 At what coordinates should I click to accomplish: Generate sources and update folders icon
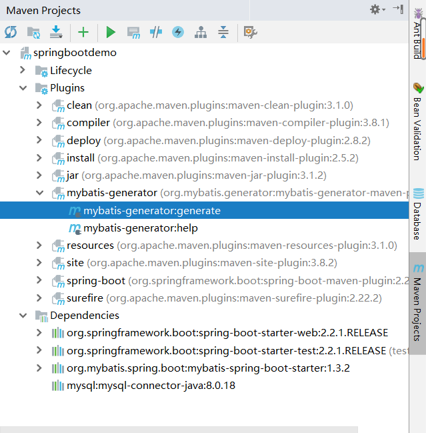[33, 33]
